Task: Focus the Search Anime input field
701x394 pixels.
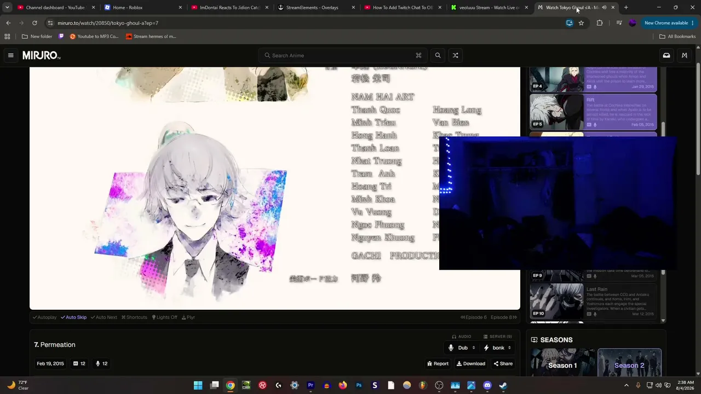Action: [343, 55]
